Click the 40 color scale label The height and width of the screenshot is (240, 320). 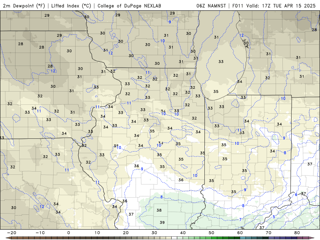[x=183, y=233]
